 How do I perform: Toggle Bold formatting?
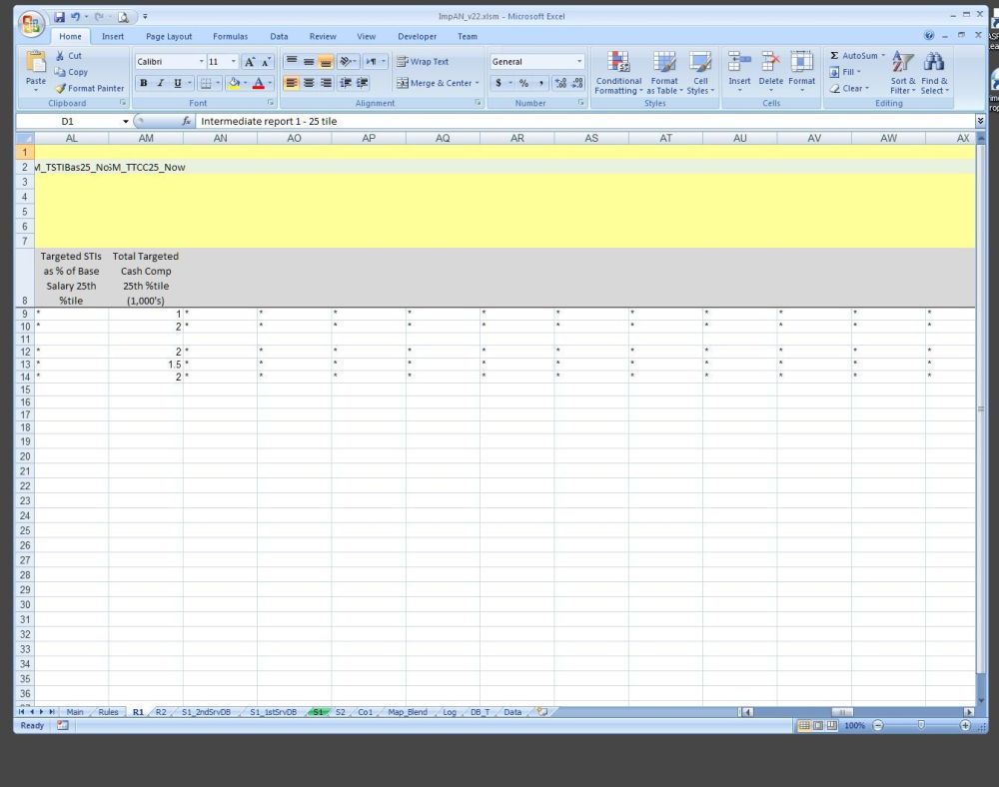coord(144,83)
